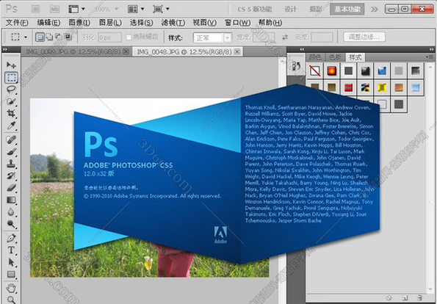Open the 样式 dropdown showing 正常

(x=212, y=37)
